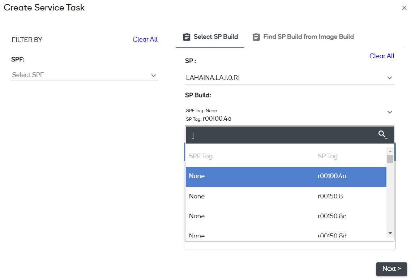The width and height of the screenshot is (411, 279).
Task: Click the search magnifier icon
Action: [382, 134]
